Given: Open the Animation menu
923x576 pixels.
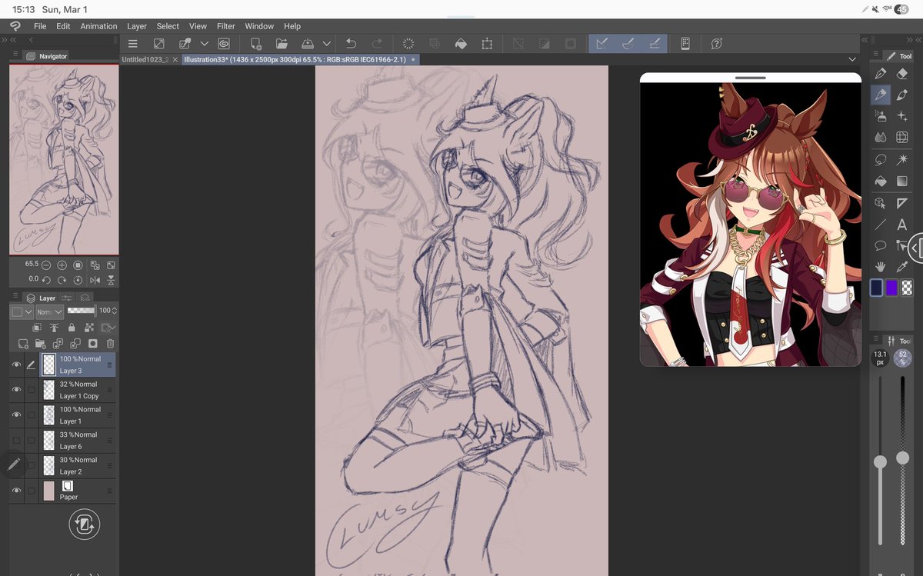Looking at the screenshot, I should (x=99, y=26).
